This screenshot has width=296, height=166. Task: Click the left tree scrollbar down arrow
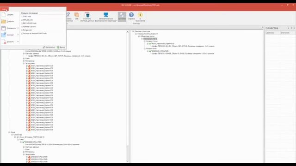128,161
